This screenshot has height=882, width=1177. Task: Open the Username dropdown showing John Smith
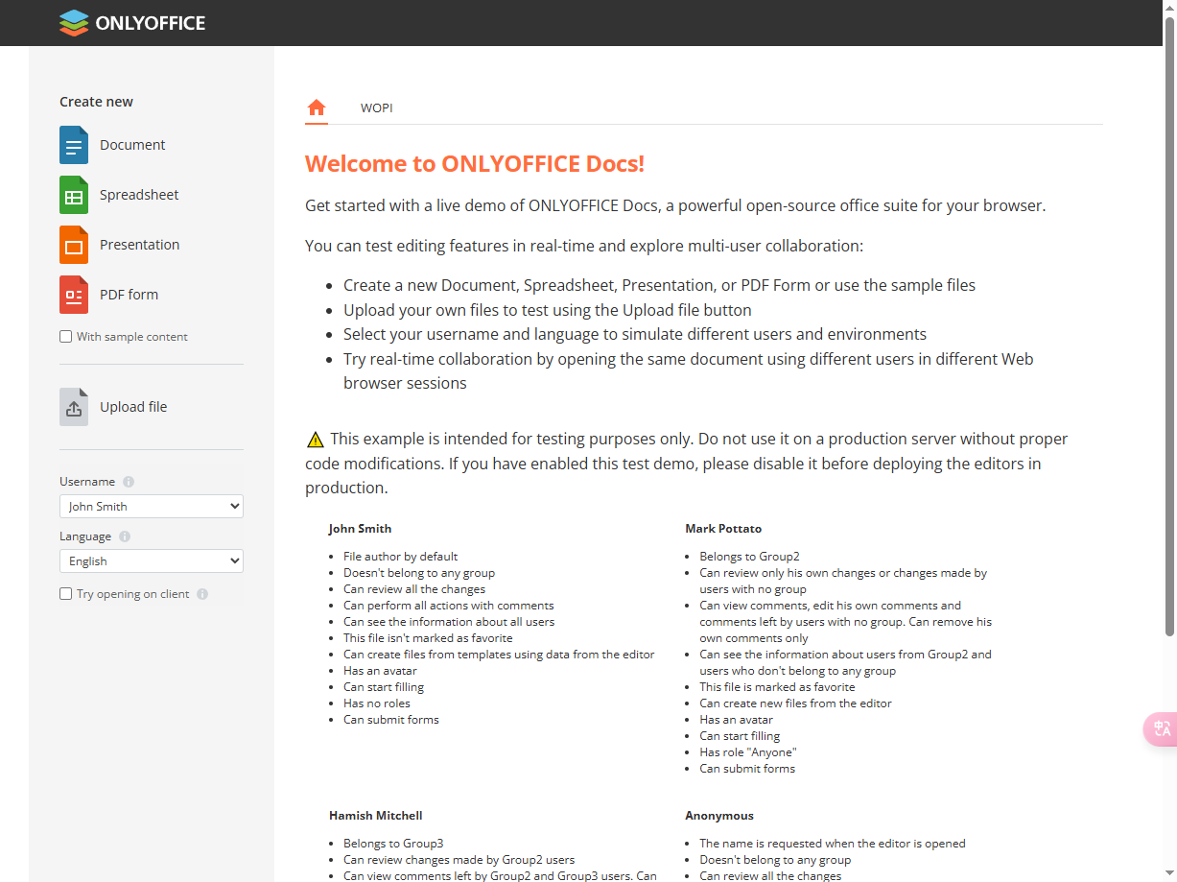pos(151,506)
